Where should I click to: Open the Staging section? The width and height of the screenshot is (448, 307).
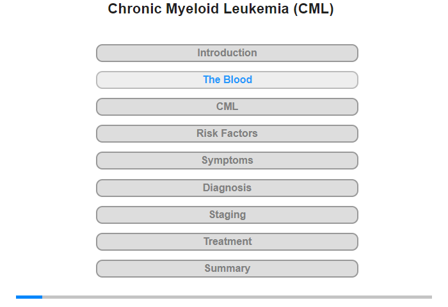coord(227,215)
